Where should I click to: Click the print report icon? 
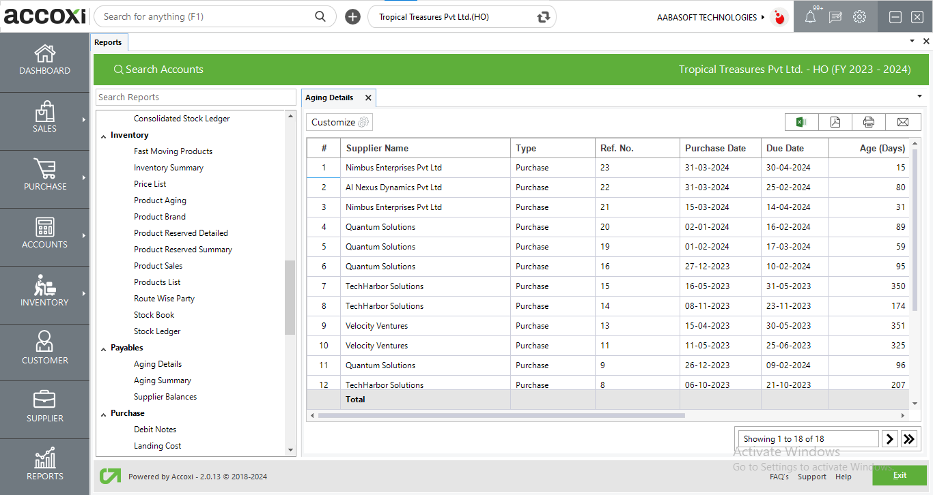click(869, 122)
